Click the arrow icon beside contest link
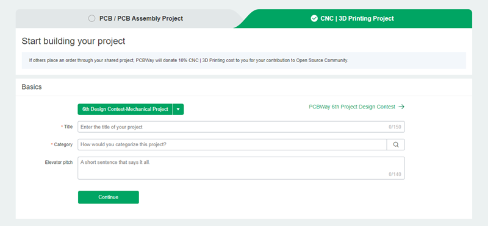This screenshot has height=226, width=488. click(401, 107)
